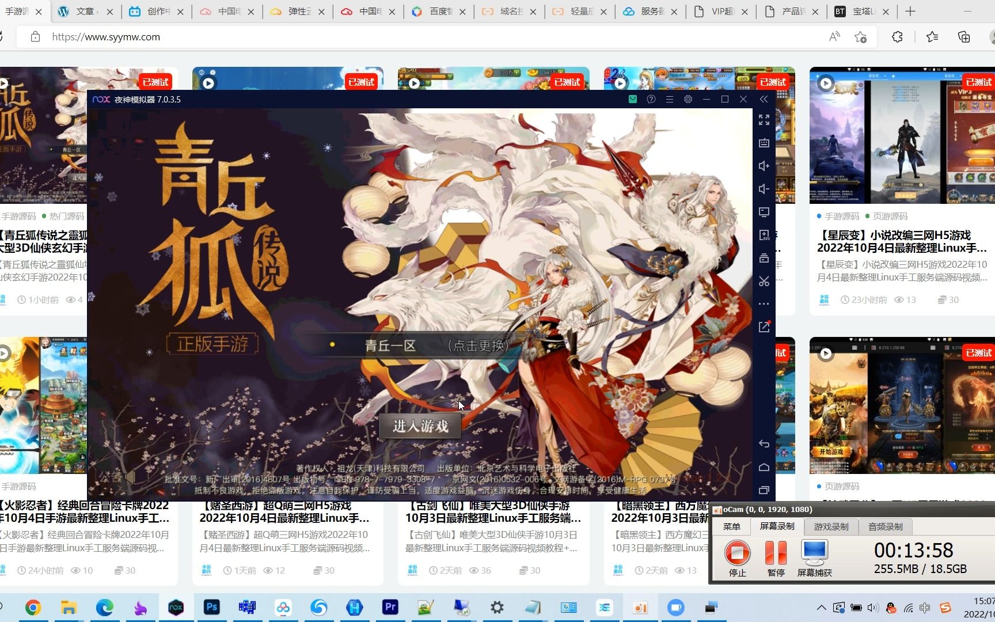Open browser collections icon
This screenshot has width=995, height=622.
(964, 37)
